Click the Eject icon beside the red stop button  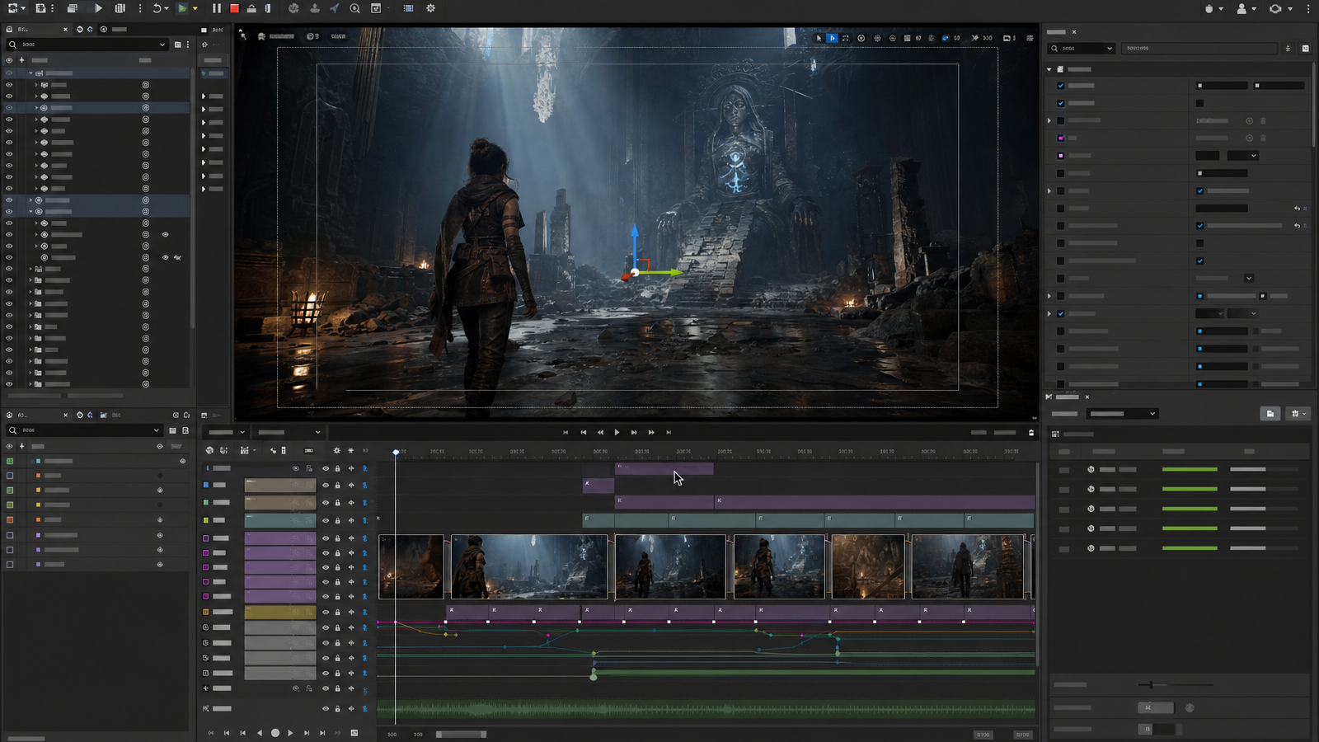point(251,8)
